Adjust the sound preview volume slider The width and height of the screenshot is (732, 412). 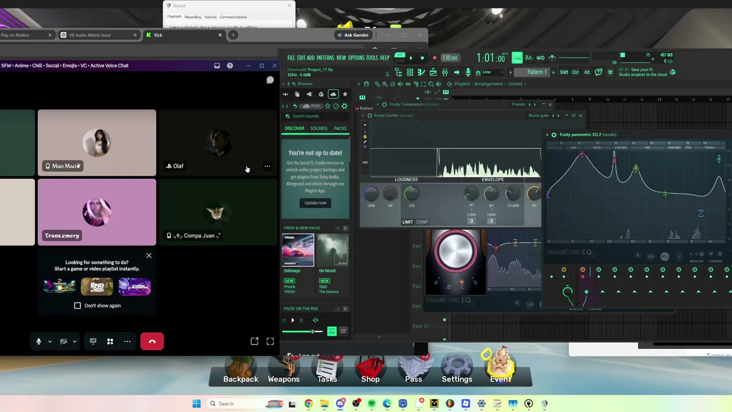point(303,332)
